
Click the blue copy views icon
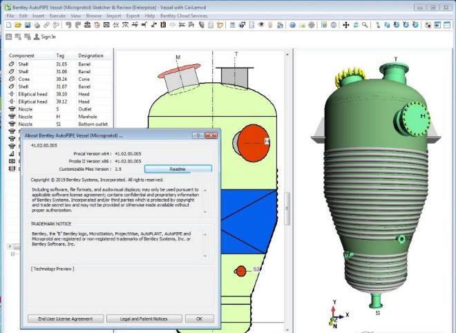(387, 25)
